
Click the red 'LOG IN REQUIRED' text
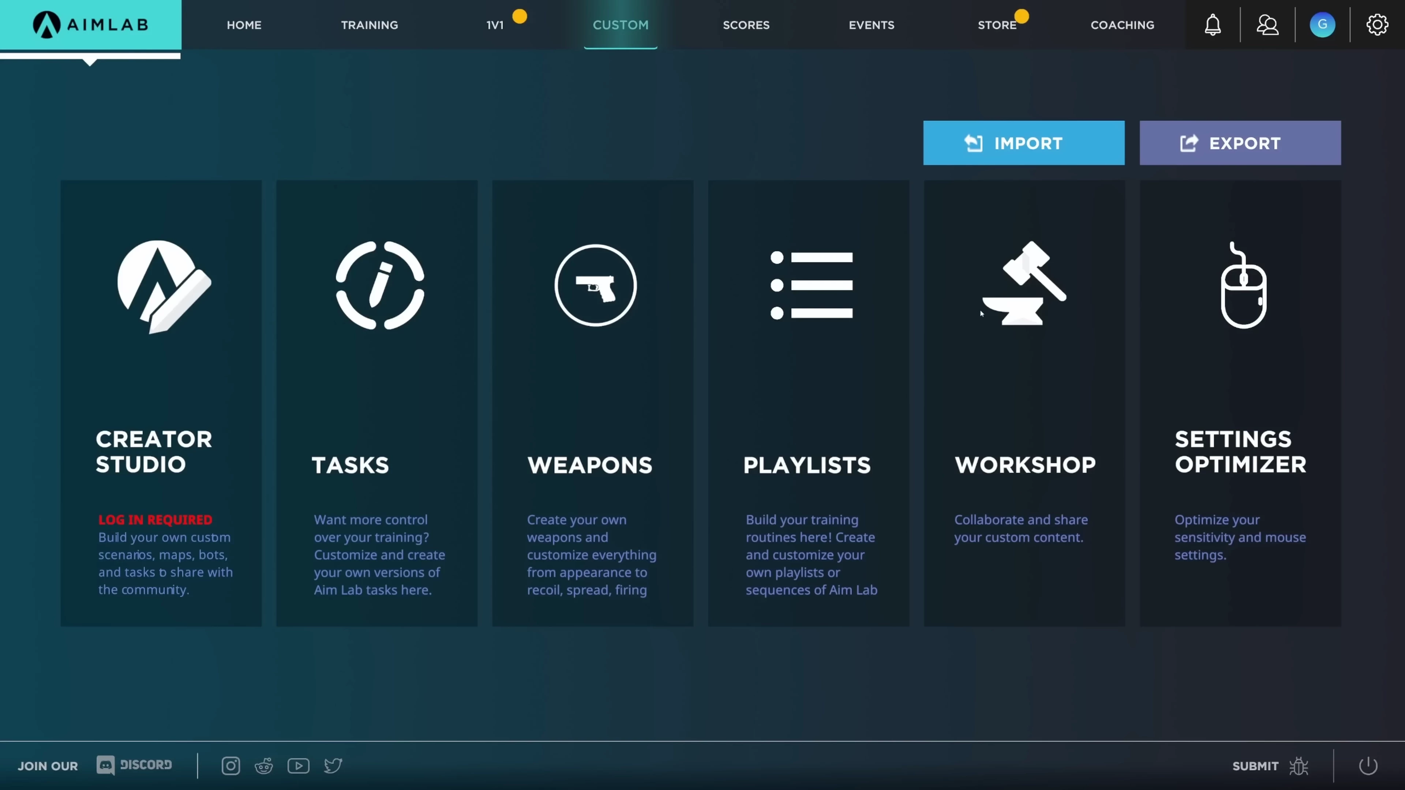tap(156, 520)
